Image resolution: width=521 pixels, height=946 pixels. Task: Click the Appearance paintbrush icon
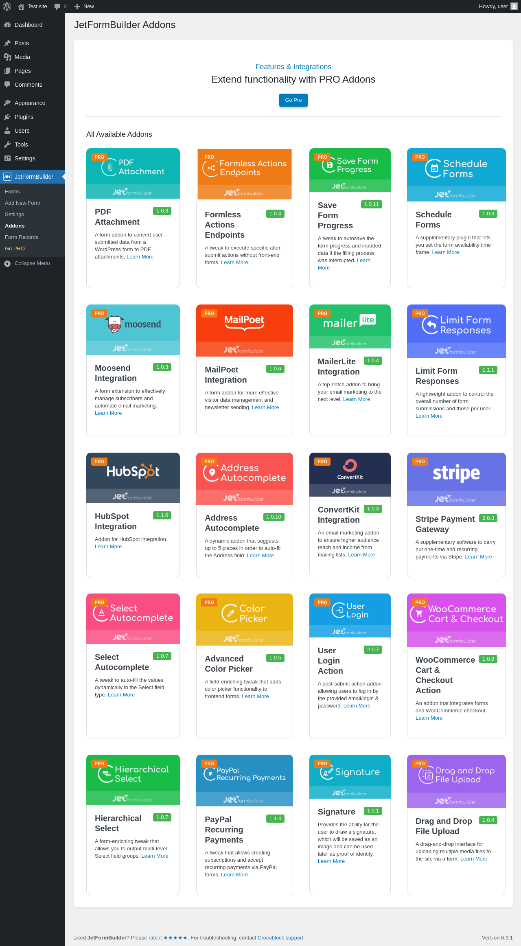[x=7, y=103]
